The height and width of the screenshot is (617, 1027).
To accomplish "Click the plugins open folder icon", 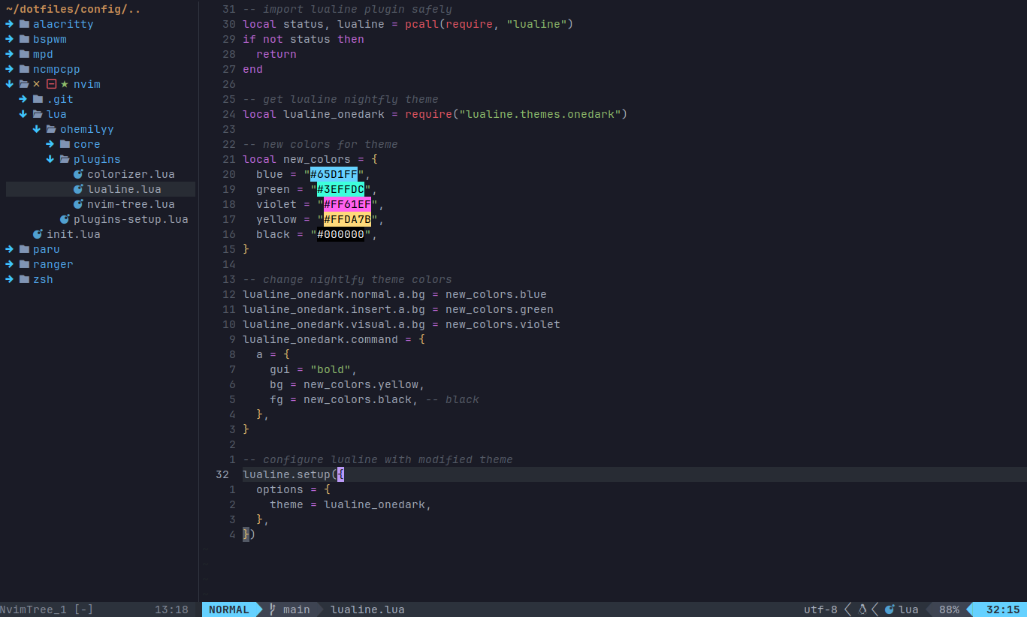I will (65, 159).
